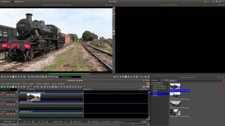Image resolution: width=225 pixels, height=126 pixels.
Task: Select the mask edit tool in Compositor
Action: [114, 14]
